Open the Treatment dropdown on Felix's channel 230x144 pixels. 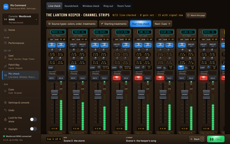[x=121, y=73]
